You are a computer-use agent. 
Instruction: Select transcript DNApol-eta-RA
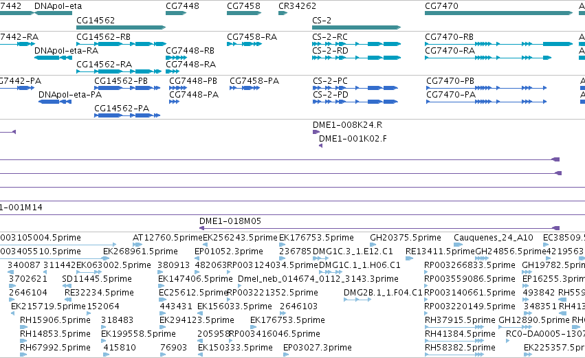(x=67, y=51)
